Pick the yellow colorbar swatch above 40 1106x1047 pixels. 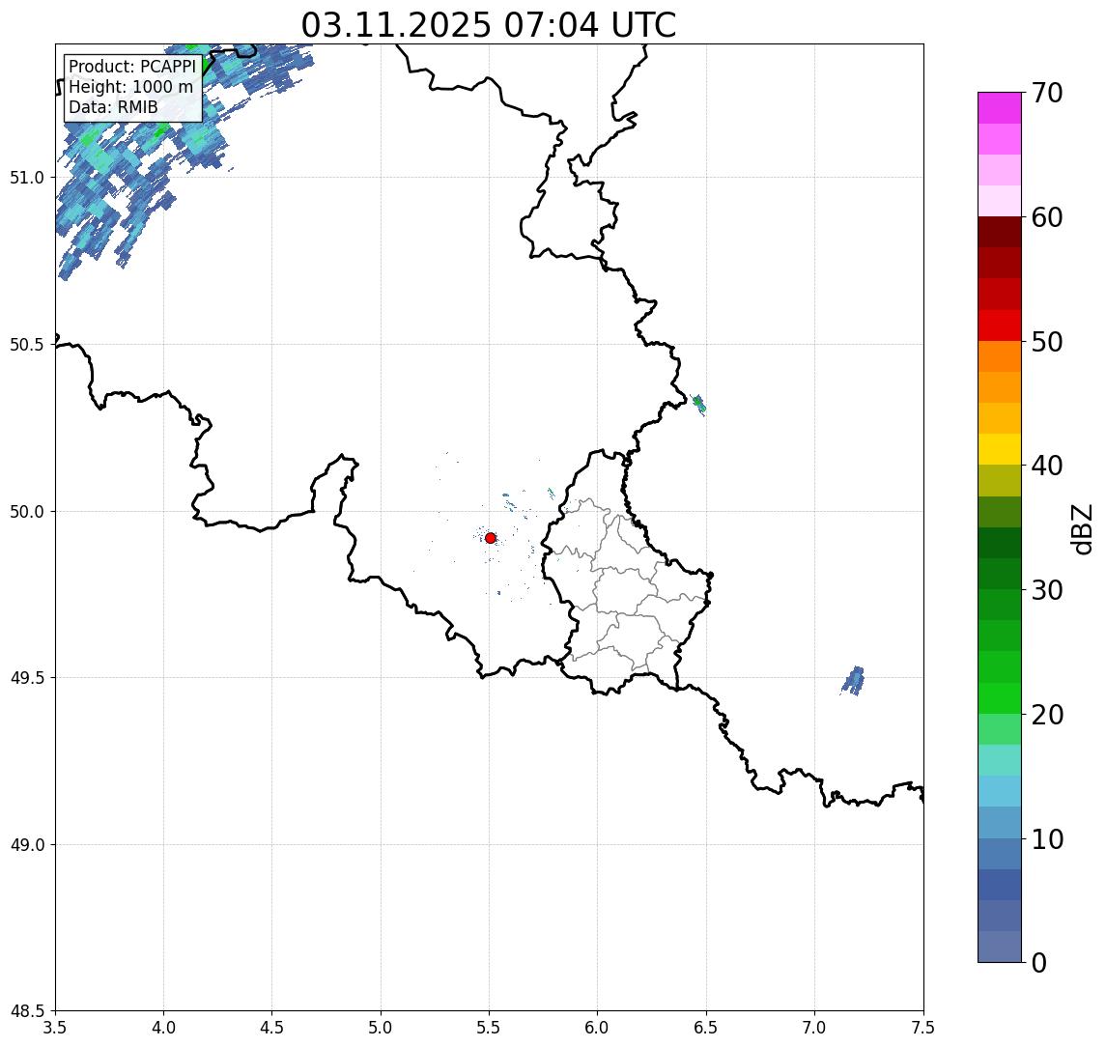[1000, 449]
